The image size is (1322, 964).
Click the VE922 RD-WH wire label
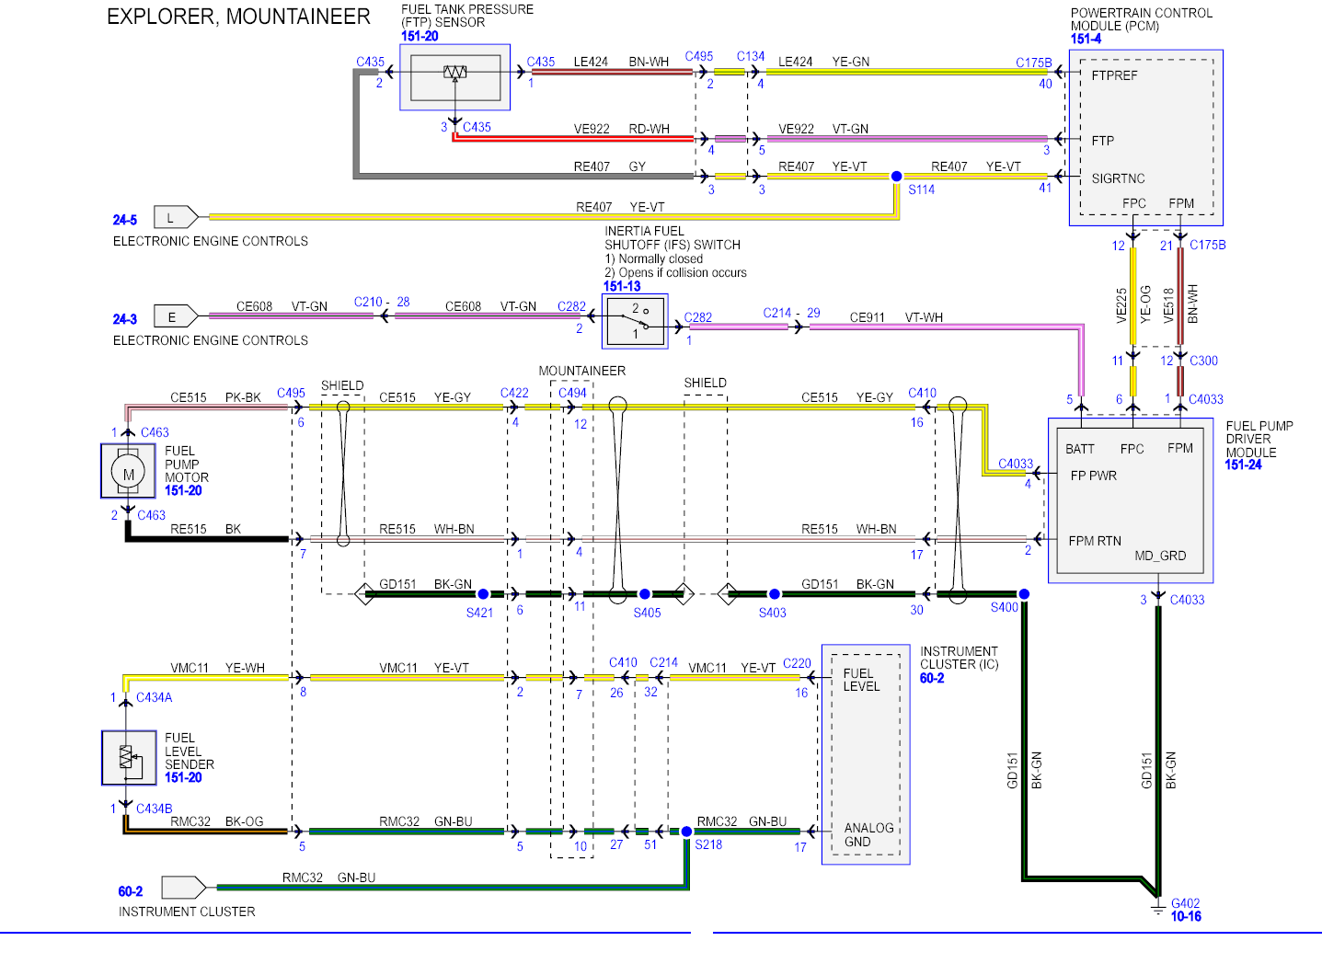(621, 129)
